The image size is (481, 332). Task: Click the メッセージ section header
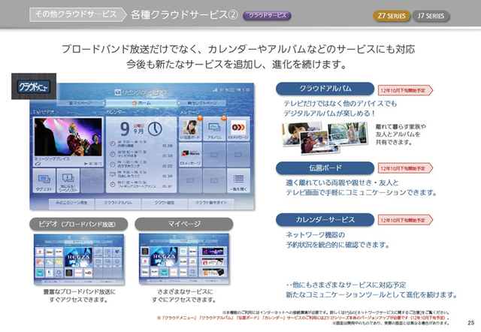[x=189, y=112]
